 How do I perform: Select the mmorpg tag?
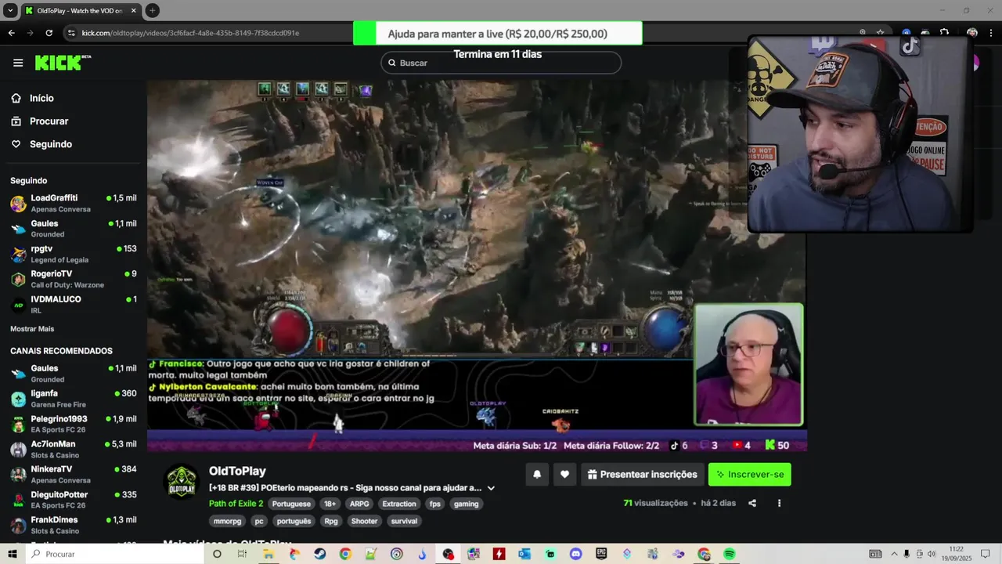pos(228,521)
